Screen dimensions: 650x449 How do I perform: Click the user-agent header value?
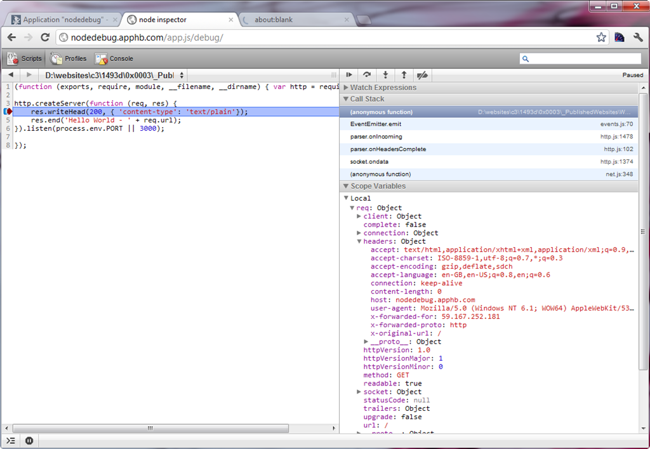[x=527, y=308]
